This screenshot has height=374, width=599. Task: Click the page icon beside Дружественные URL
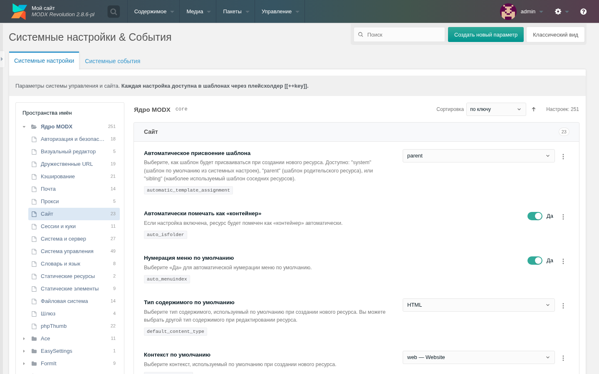point(34,164)
